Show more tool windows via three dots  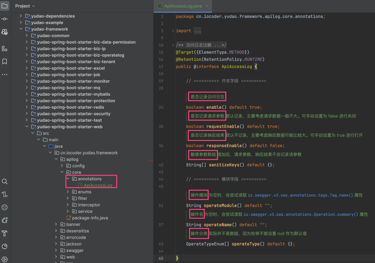pos(5,75)
